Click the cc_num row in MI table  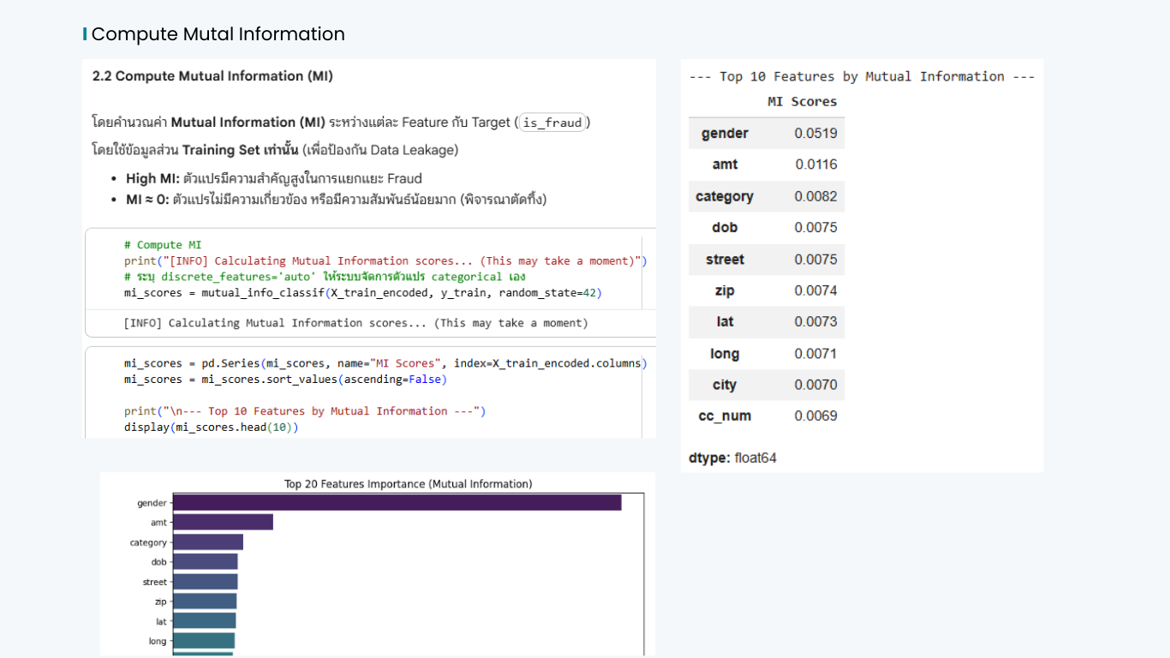click(x=767, y=416)
